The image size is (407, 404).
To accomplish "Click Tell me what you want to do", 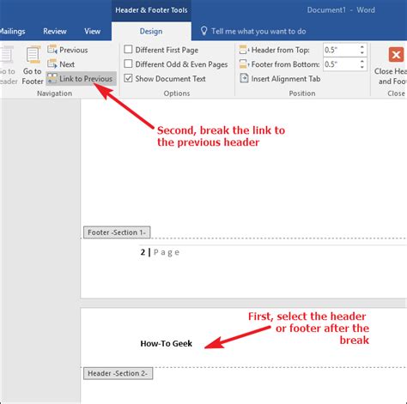I will tap(258, 31).
